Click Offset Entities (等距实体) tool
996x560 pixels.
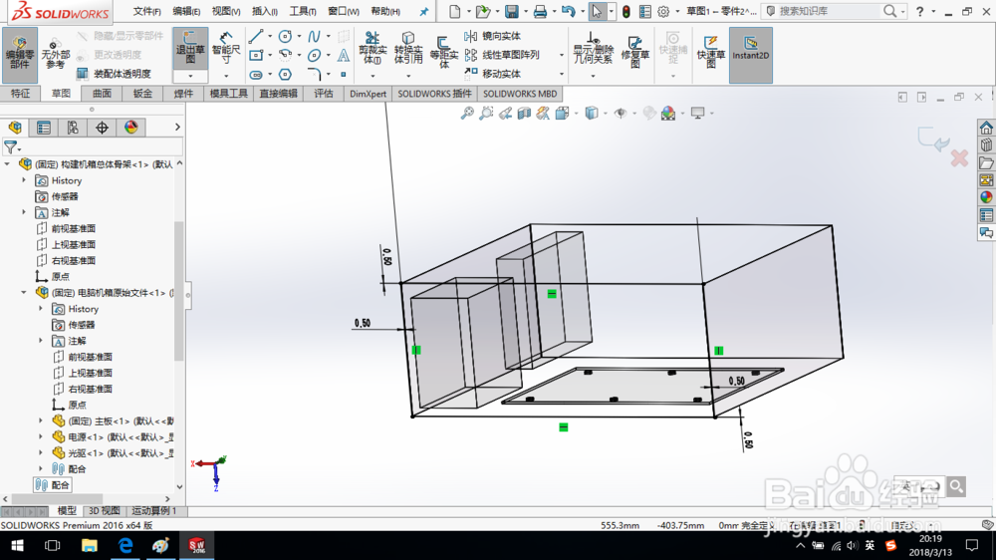[x=443, y=52]
